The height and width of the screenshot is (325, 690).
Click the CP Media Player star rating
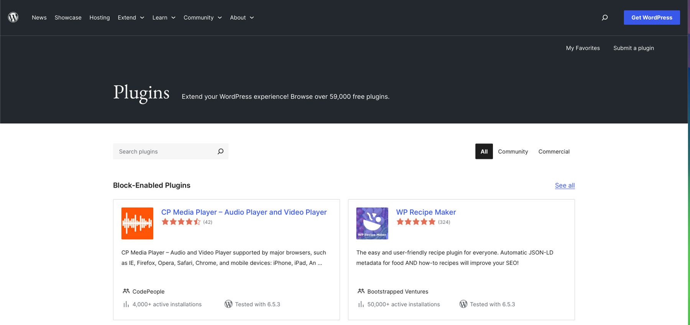(x=181, y=222)
